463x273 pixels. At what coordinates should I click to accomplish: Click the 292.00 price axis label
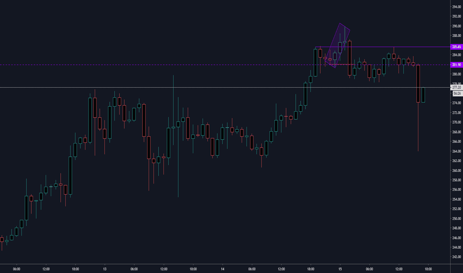pyautogui.click(x=457, y=16)
